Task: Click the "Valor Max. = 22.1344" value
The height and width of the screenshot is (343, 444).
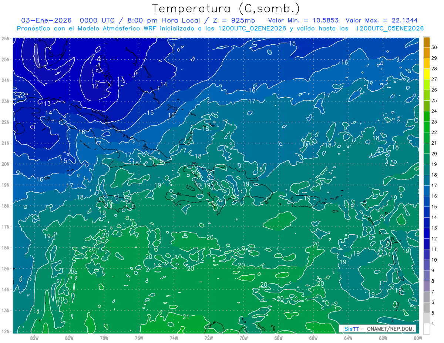Action: pyautogui.click(x=382, y=20)
